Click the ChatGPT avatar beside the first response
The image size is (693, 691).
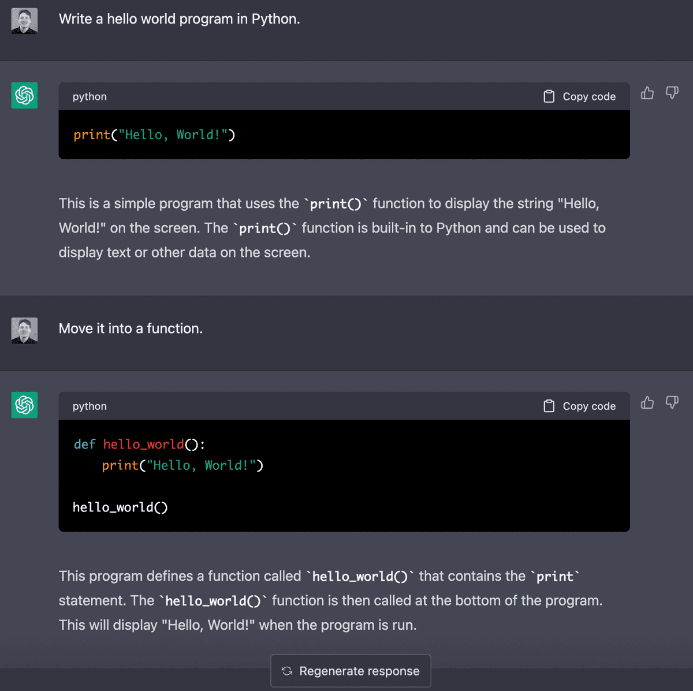24,95
